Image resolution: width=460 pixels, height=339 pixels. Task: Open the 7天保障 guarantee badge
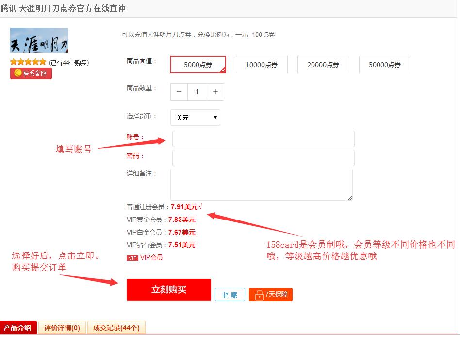270,295
